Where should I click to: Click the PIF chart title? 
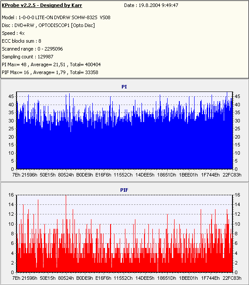pos(124,190)
